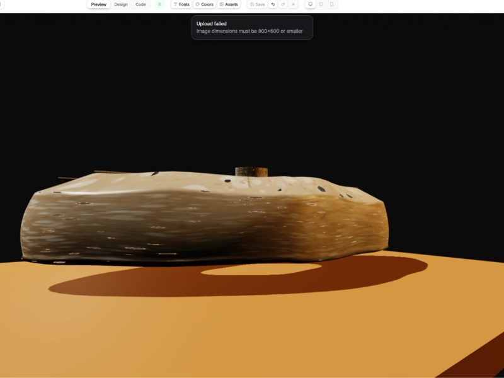The image size is (504, 378).
Task: Click the green status indicator icon
Action: coord(159,4)
